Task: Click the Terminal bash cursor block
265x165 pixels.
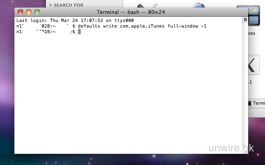Action: point(79,32)
